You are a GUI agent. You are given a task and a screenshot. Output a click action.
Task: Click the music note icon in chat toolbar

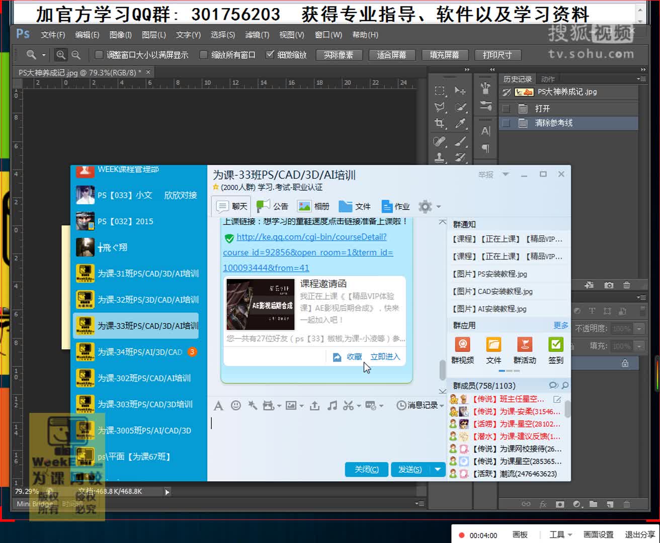point(332,405)
